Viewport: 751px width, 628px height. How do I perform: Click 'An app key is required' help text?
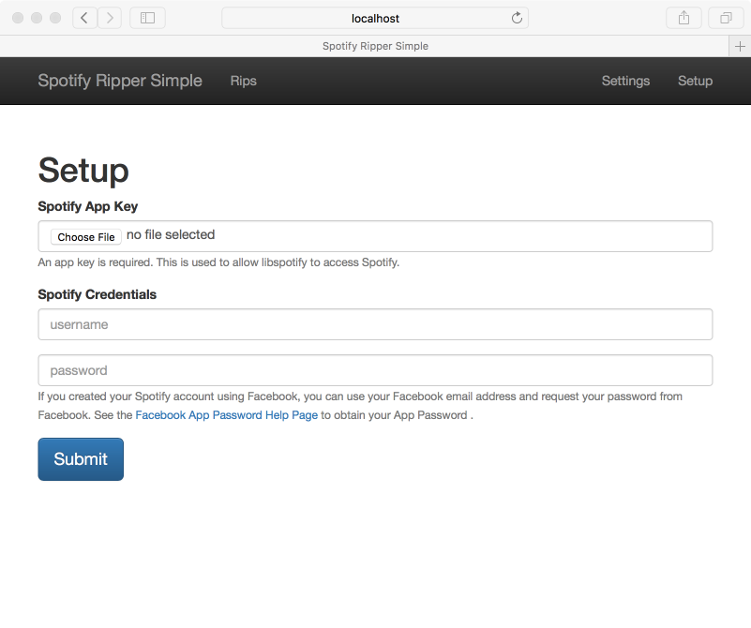(218, 262)
